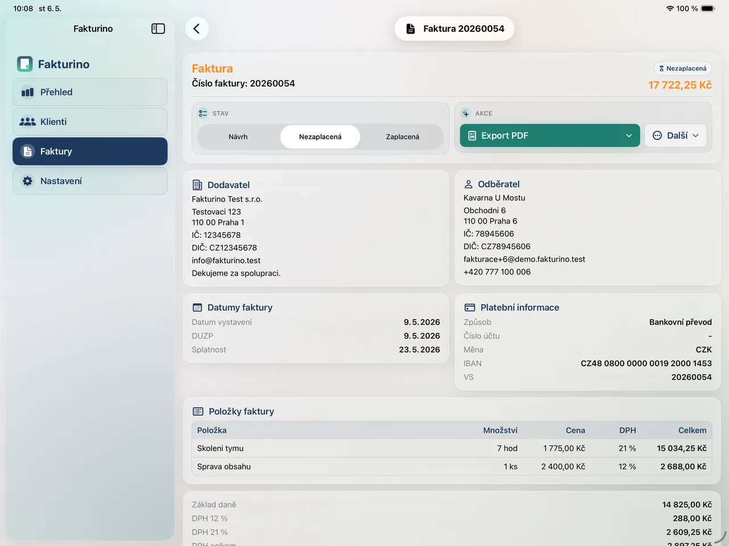The width and height of the screenshot is (729, 546).
Task: Click the Fakturino Test s.r.o. supplier name
Action: (227, 199)
